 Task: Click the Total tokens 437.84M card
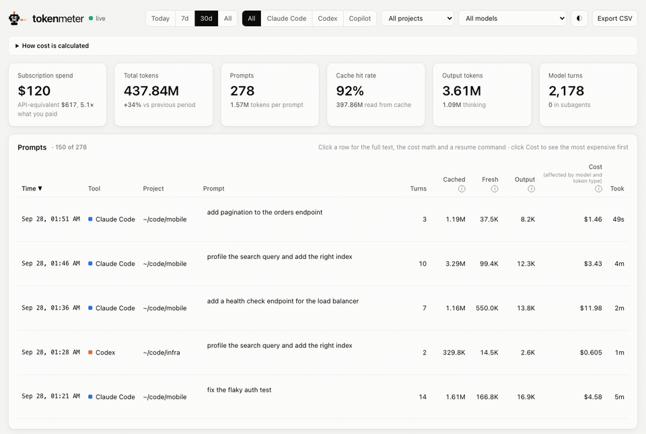tap(164, 95)
